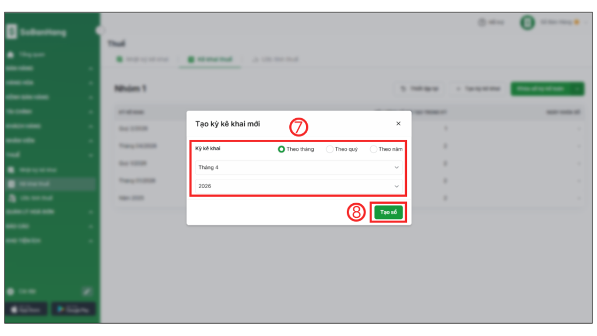Collapse the sidebar using its edge toggle
Image resolution: width=597 pixels, height=336 pixels.
(x=99, y=30)
